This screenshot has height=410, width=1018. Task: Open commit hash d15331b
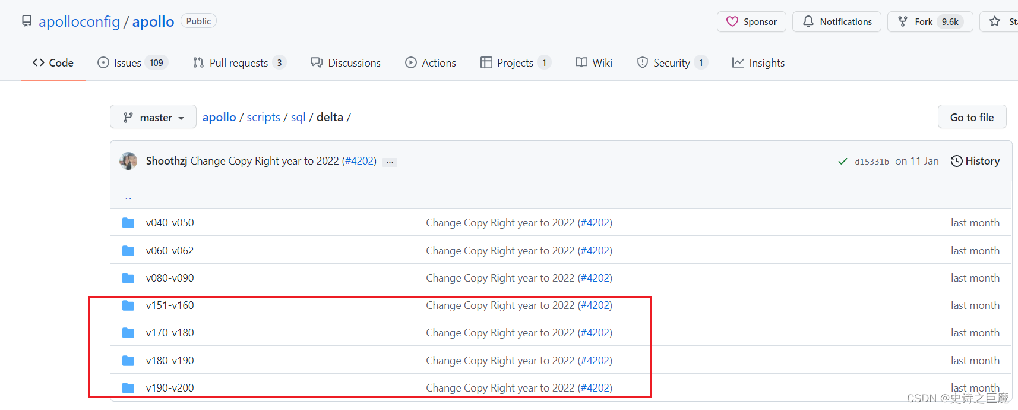coord(872,162)
